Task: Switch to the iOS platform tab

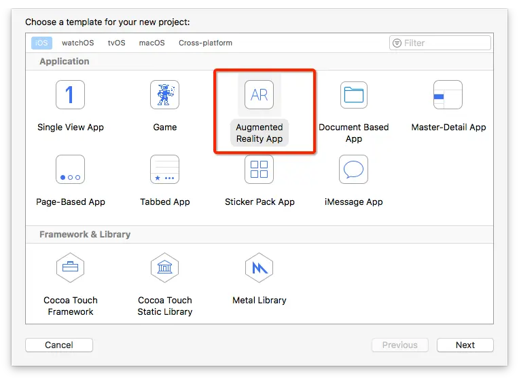Action: (x=41, y=43)
